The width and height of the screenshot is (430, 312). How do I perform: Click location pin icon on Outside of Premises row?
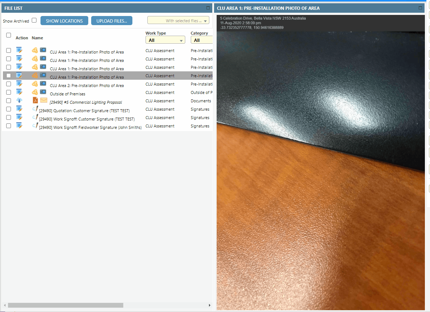[x=35, y=92]
